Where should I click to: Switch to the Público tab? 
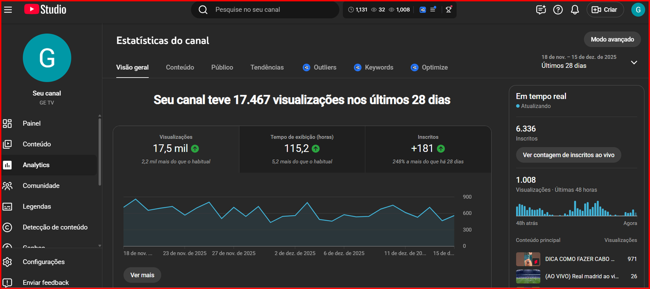(x=222, y=67)
